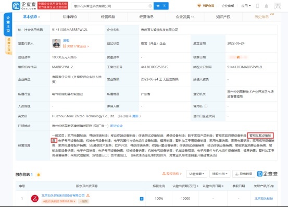The image size is (288, 207).
Task: Click the blue 查一下 search button
Action: coord(161,6)
